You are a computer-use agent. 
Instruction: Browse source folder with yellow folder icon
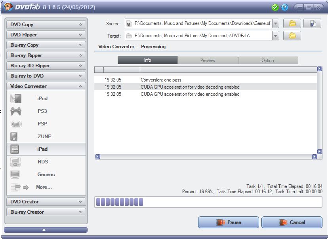coord(292,23)
